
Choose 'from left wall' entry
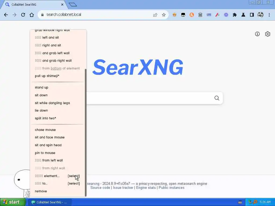49,160
